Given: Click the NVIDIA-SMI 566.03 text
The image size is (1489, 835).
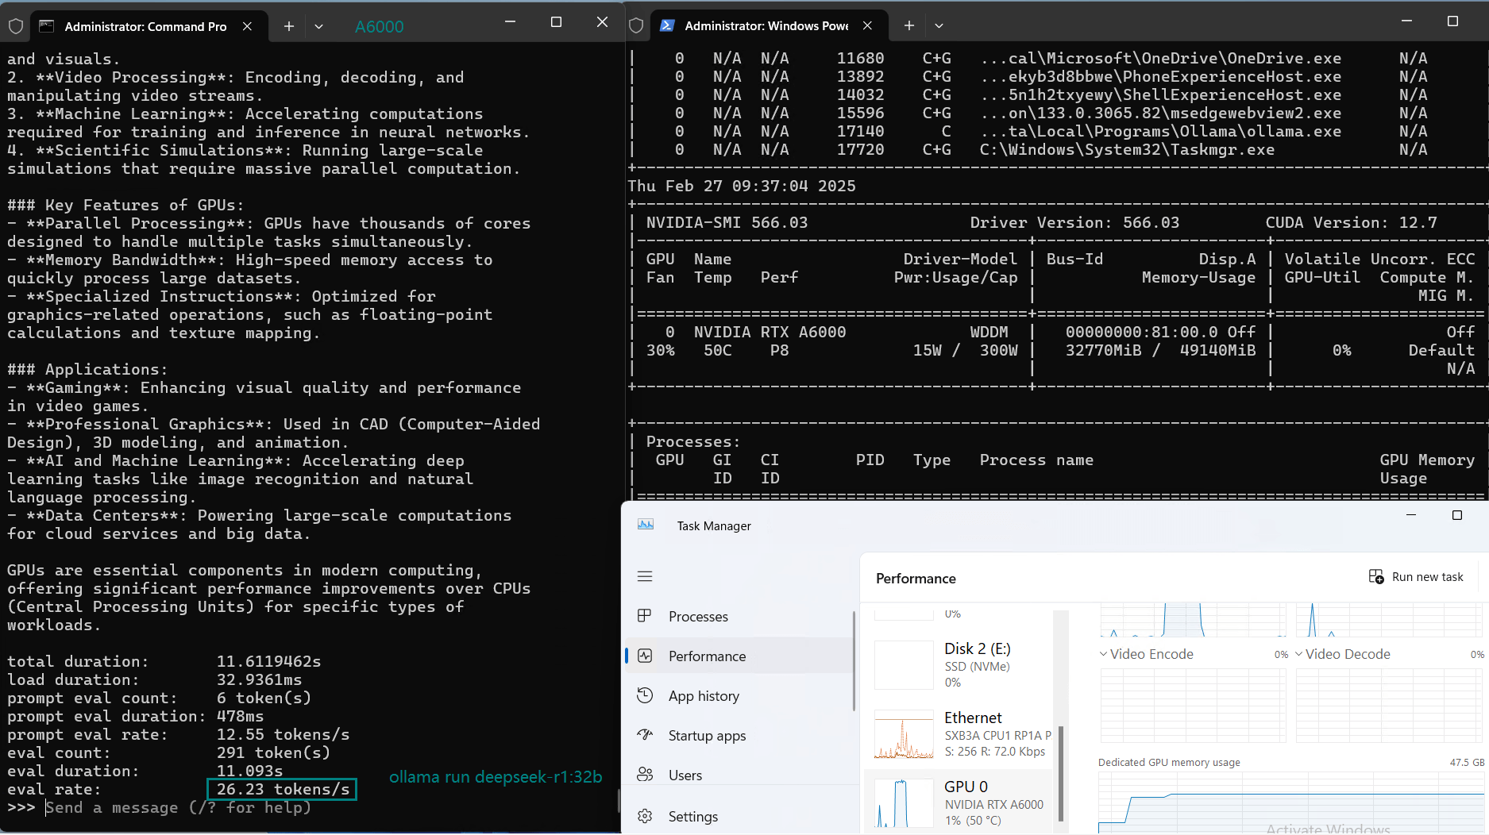Looking at the screenshot, I should point(727,222).
